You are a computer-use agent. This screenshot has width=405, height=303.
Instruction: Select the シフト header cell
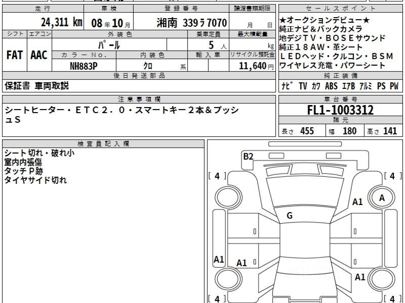15,34
